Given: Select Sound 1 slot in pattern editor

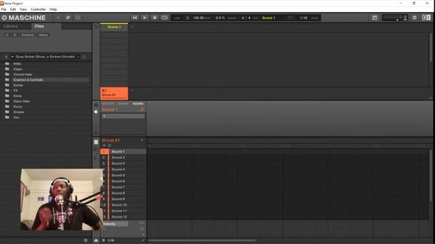Looking at the screenshot, I should [x=123, y=152].
